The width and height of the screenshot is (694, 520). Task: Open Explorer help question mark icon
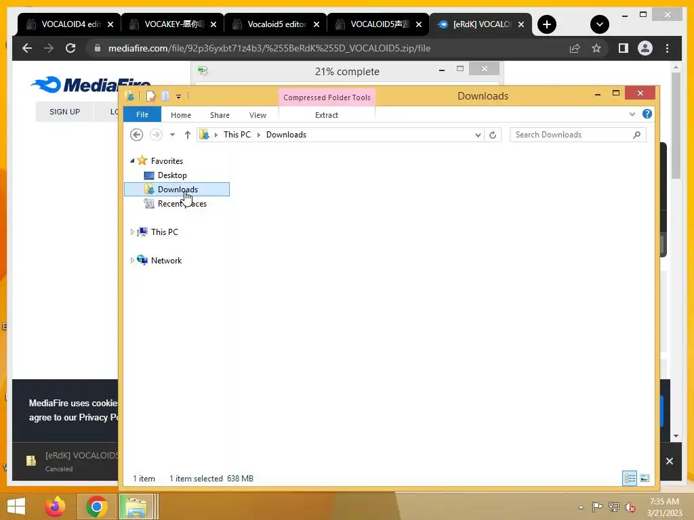click(647, 114)
